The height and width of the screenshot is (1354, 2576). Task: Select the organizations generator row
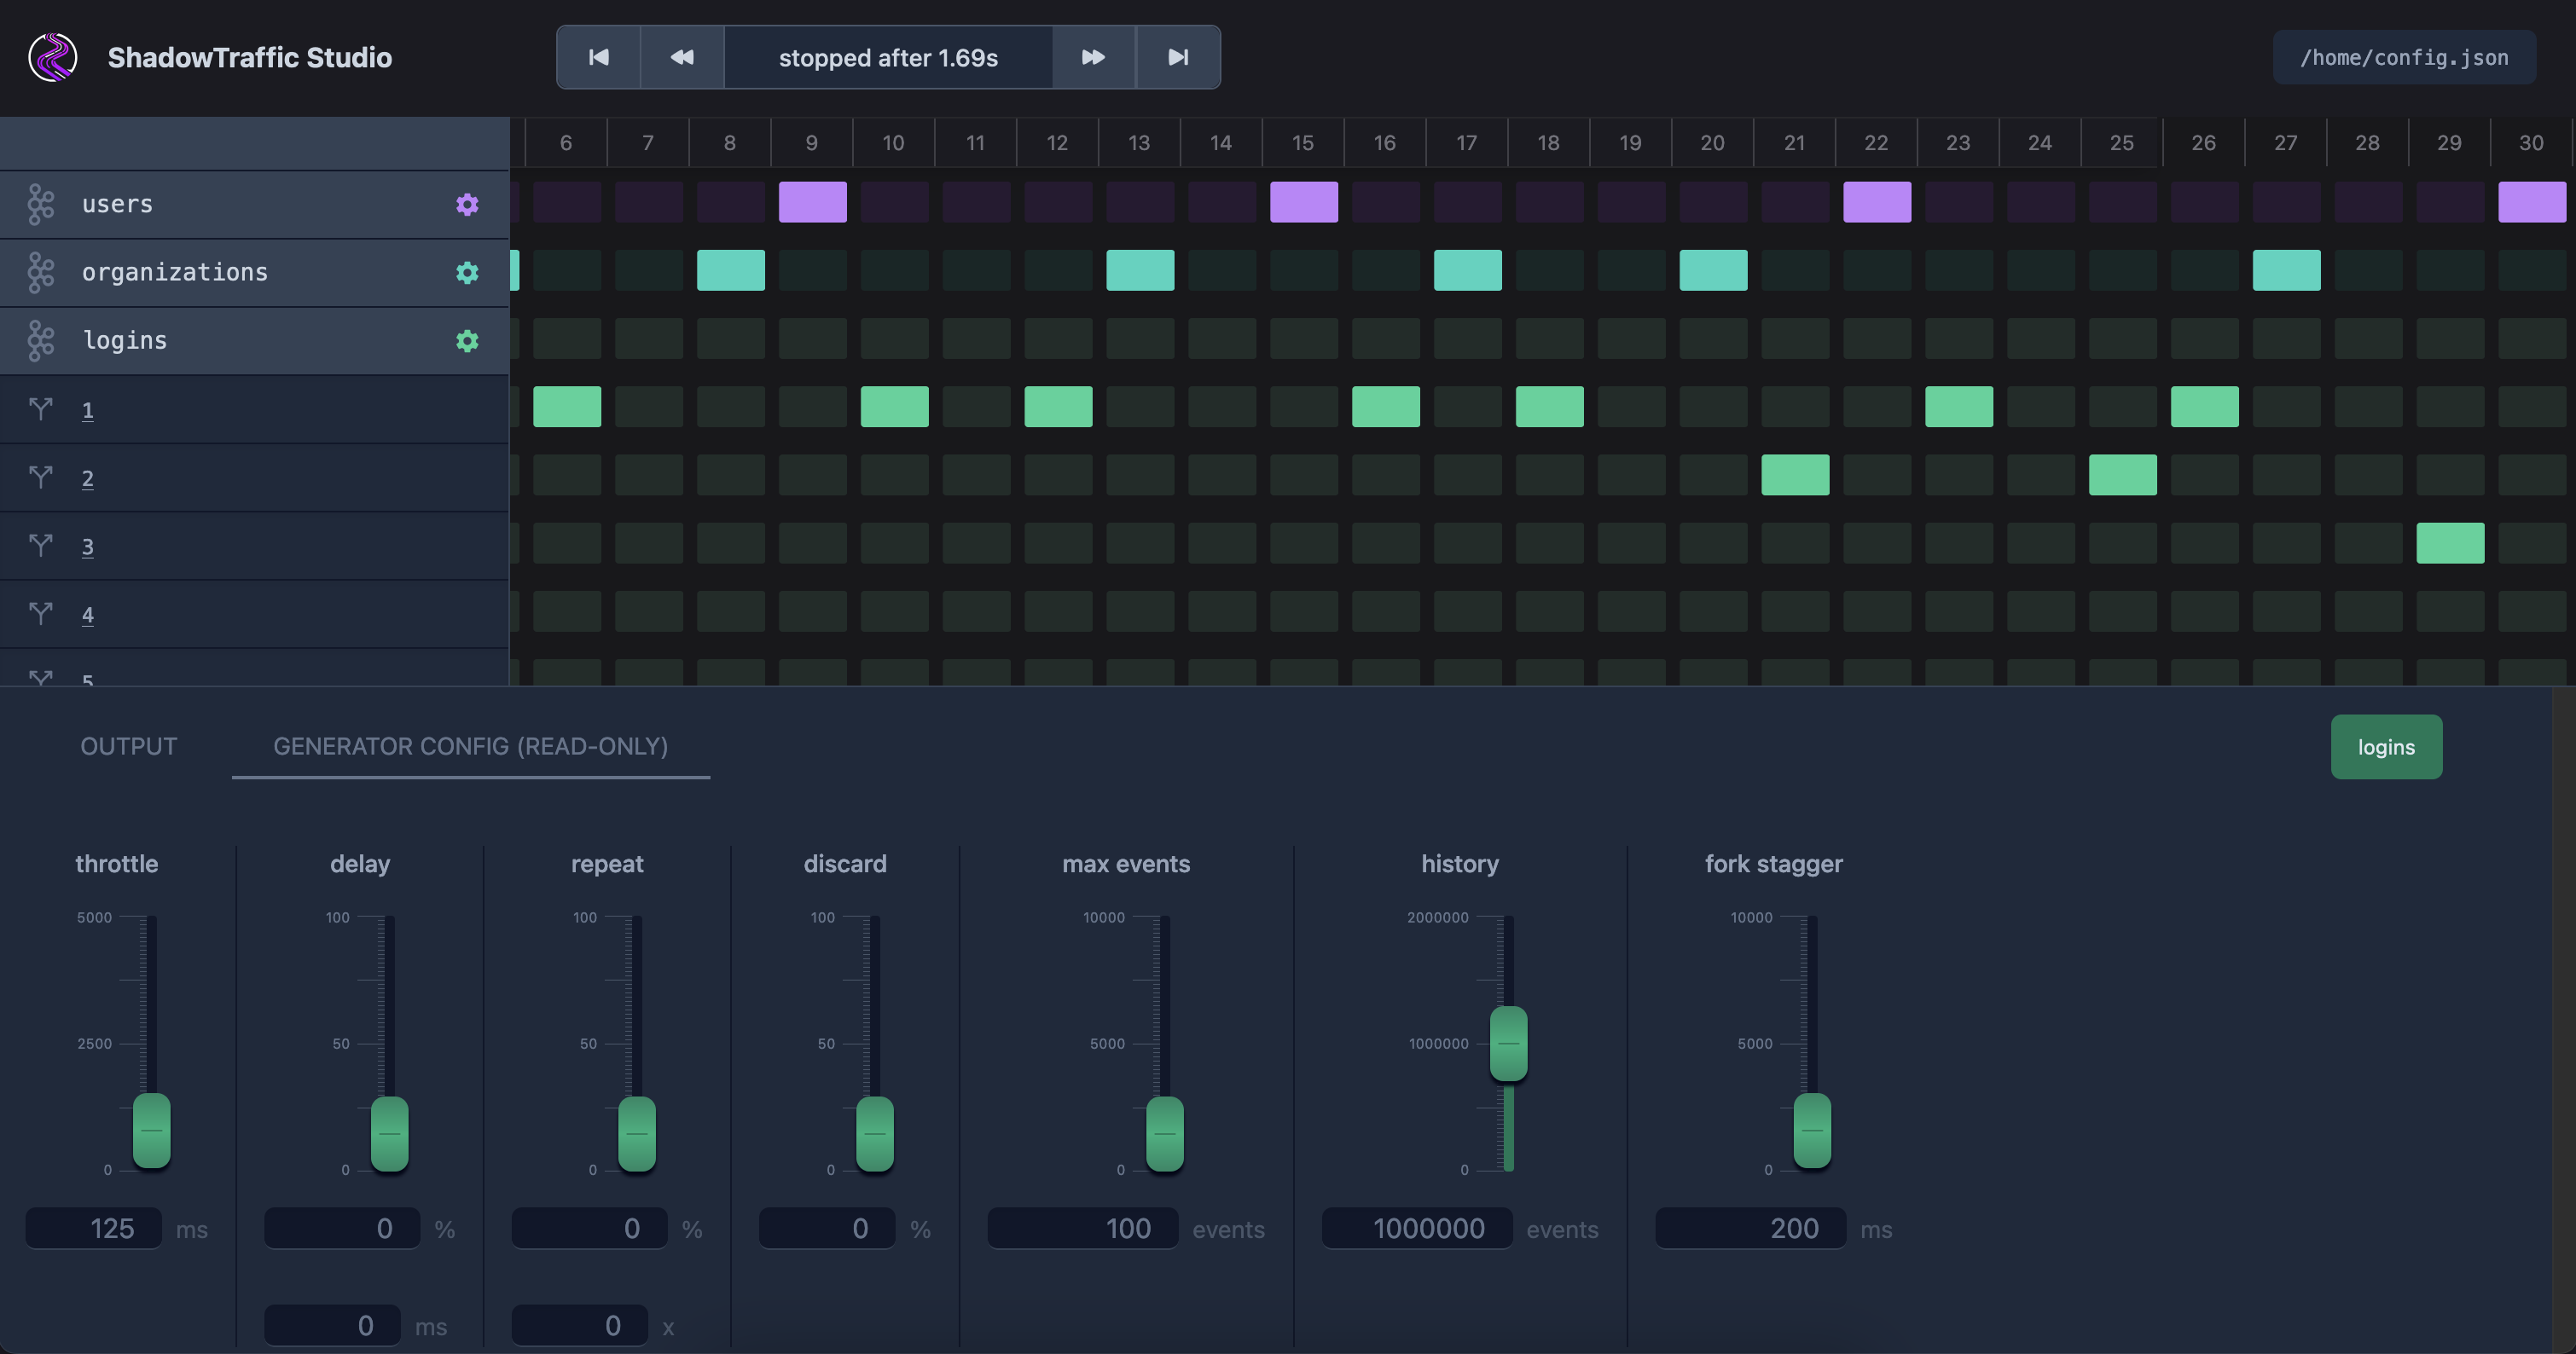(x=254, y=273)
